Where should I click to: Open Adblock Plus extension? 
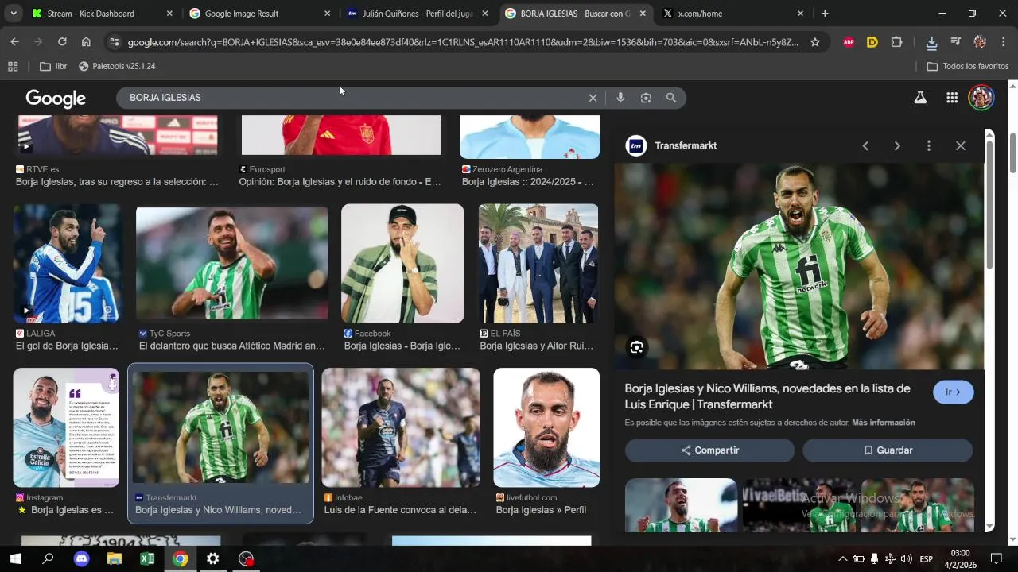click(849, 42)
